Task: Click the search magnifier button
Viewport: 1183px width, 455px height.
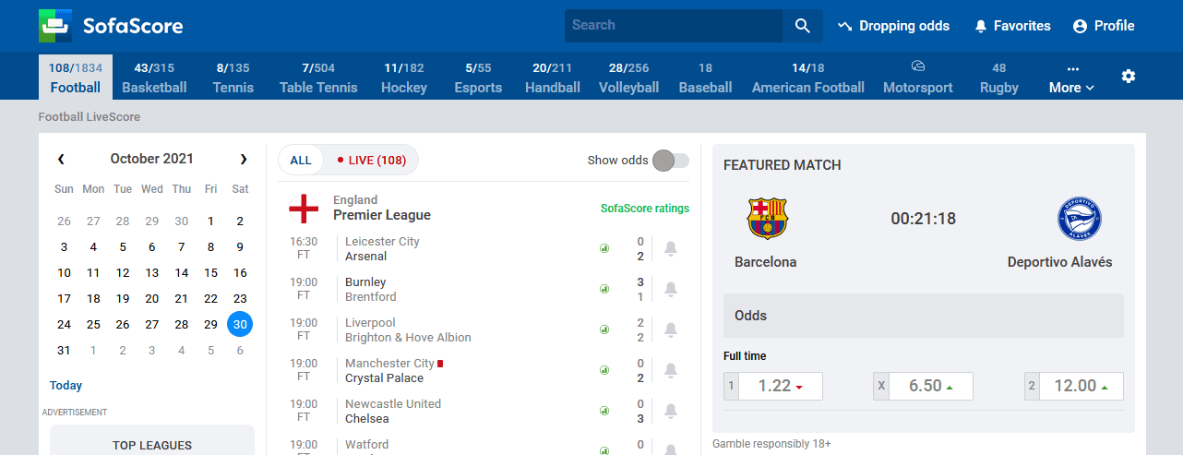Action: (x=802, y=26)
